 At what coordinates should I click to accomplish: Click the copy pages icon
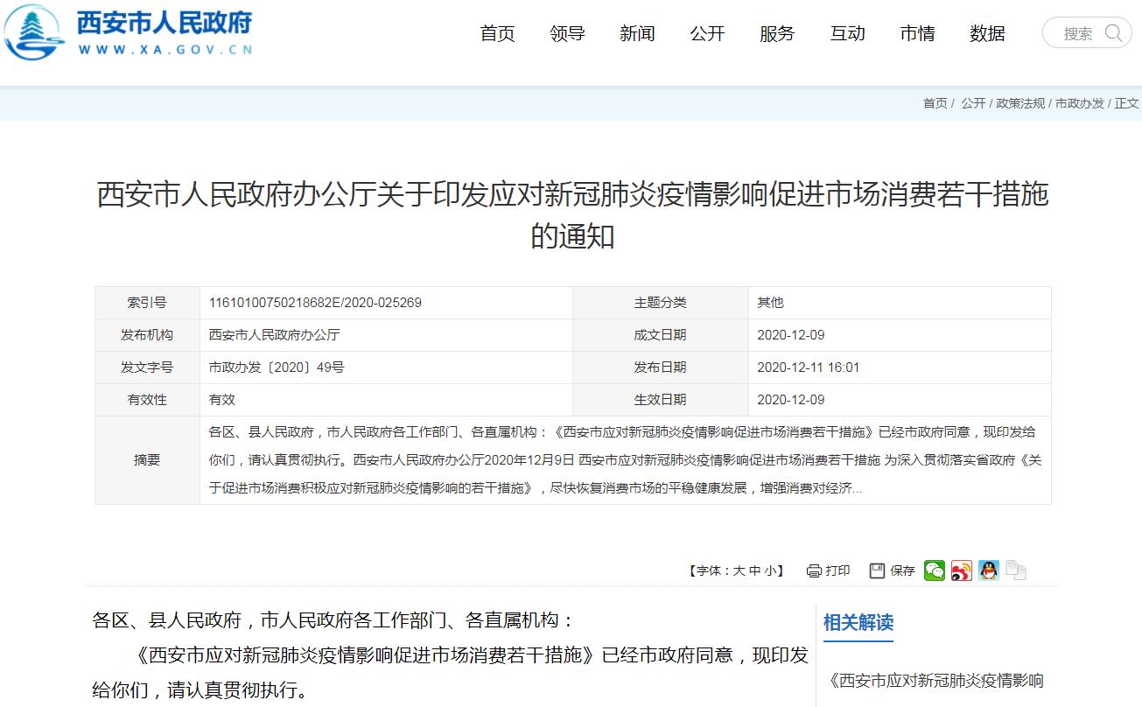pyautogui.click(x=1016, y=570)
